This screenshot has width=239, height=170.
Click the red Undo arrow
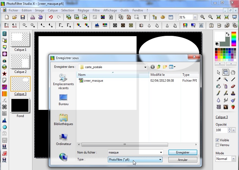click(x=51, y=17)
